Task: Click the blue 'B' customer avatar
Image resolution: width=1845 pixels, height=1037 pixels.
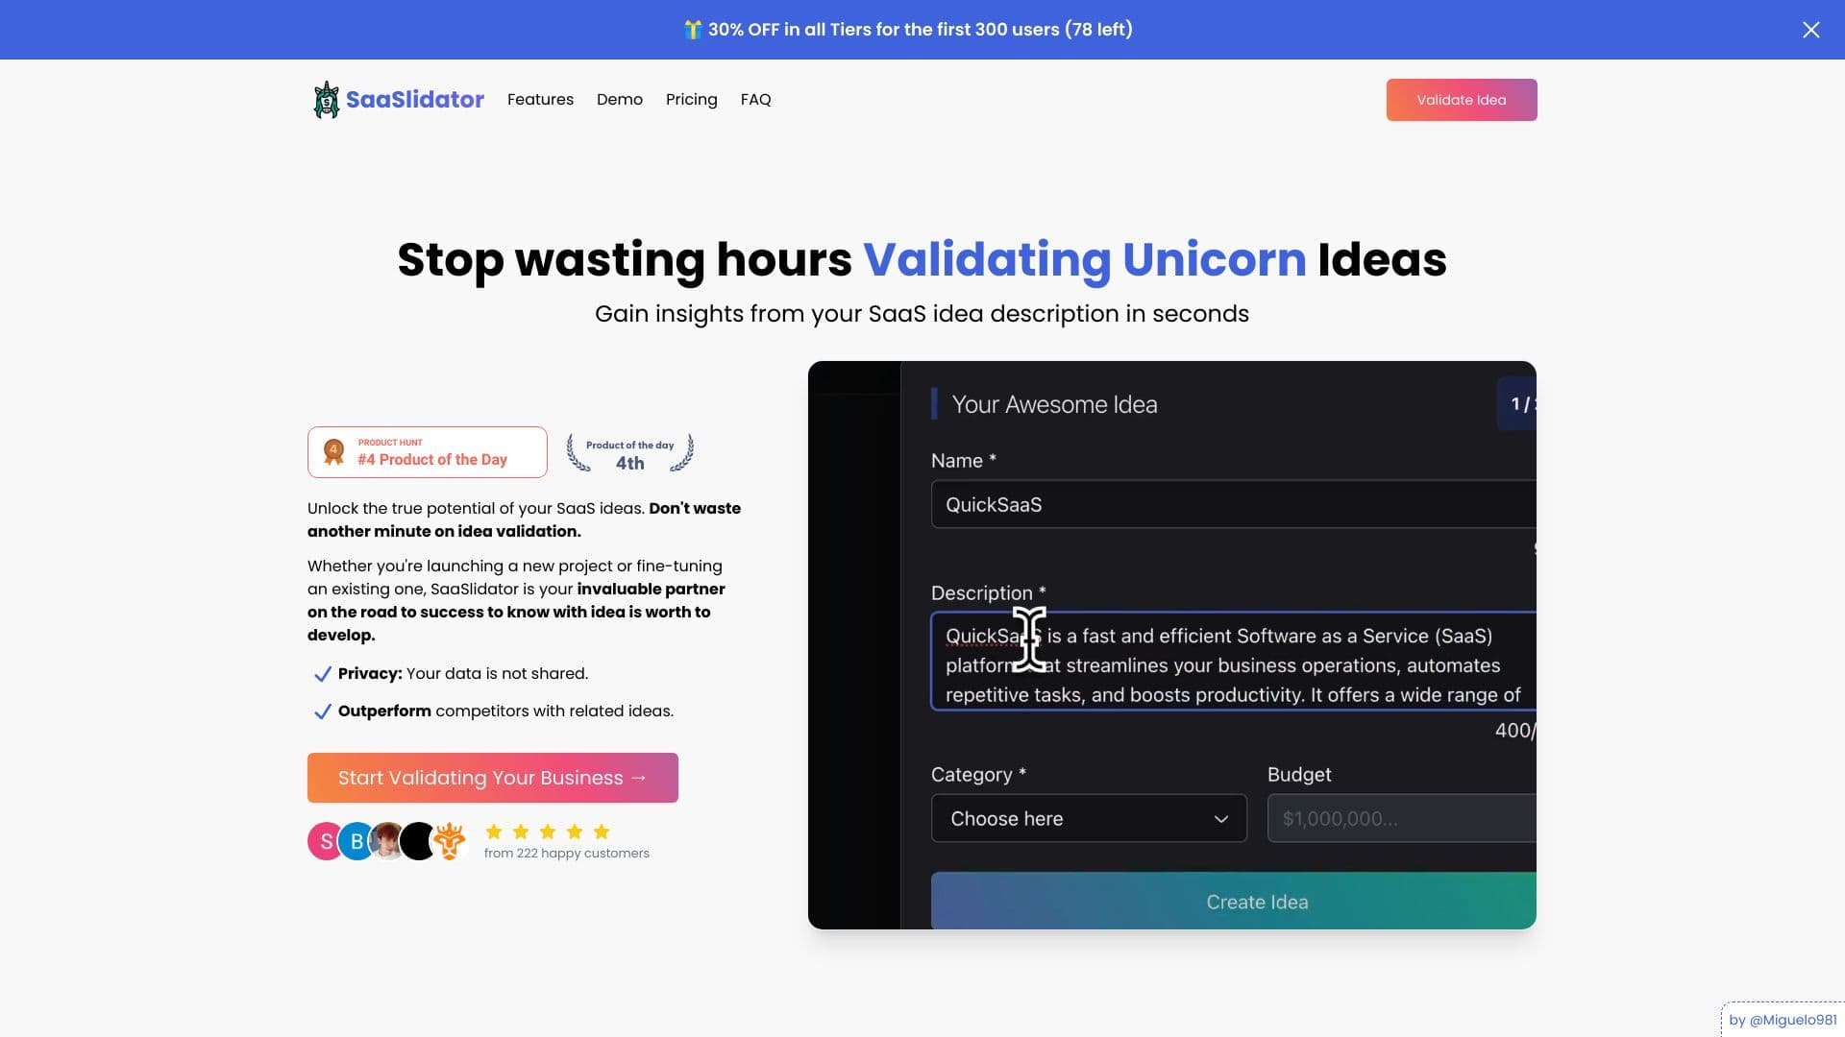Action: tap(357, 841)
